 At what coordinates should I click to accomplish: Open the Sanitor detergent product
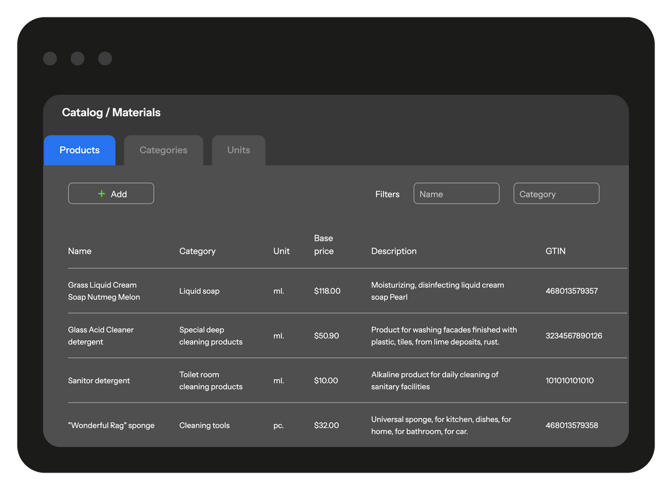[99, 381]
